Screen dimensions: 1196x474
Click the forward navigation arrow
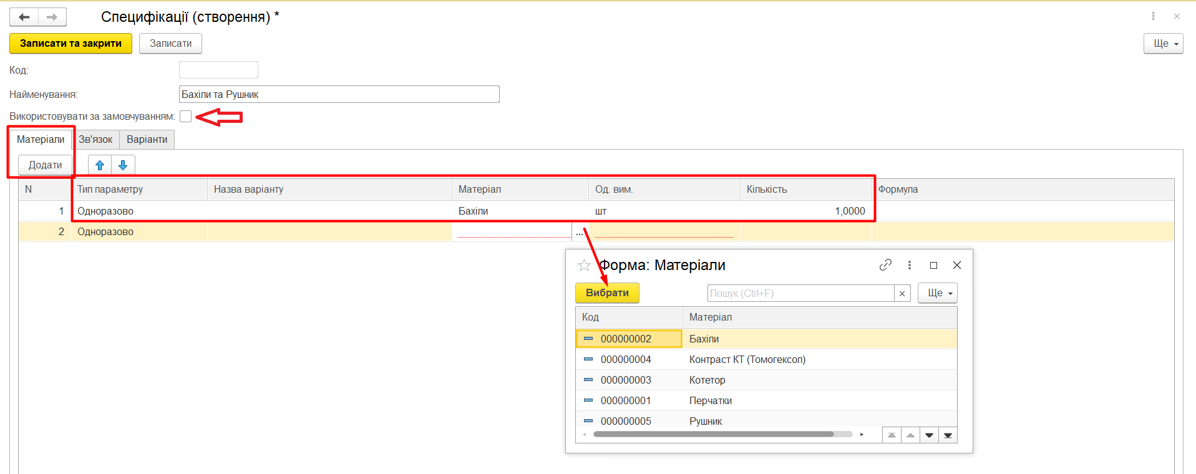[52, 17]
